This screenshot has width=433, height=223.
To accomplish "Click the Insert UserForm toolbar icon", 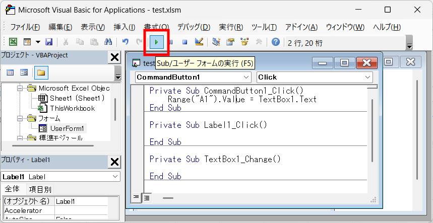I will pos(27,42).
